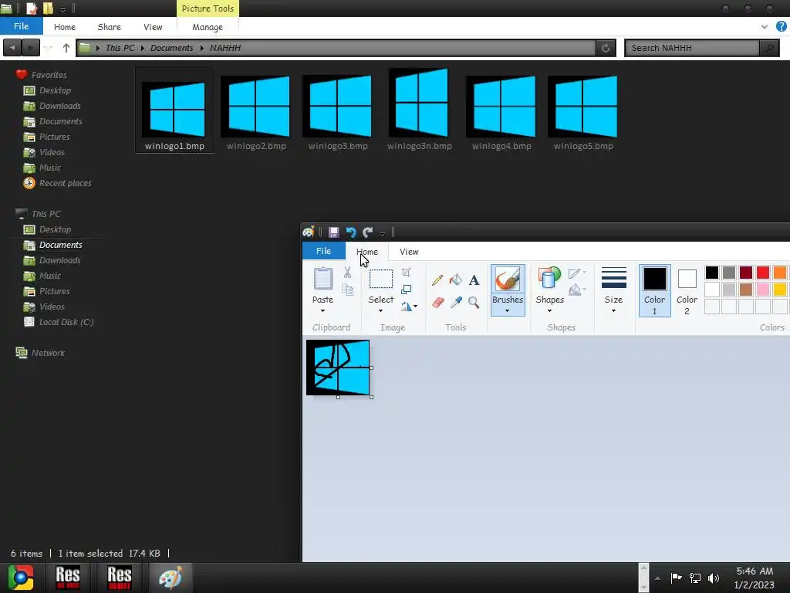Click the Crop icon in Paint
Screen dimensions: 790x593
pos(406,273)
